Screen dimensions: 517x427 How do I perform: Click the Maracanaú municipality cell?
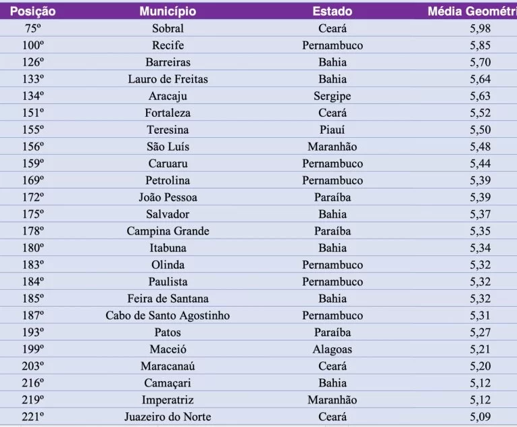(168, 366)
